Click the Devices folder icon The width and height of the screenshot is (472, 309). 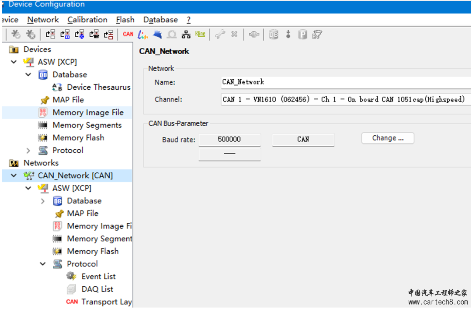click(14, 49)
